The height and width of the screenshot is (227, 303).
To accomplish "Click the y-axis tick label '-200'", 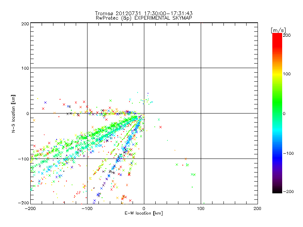I will pyautogui.click(x=23, y=203).
